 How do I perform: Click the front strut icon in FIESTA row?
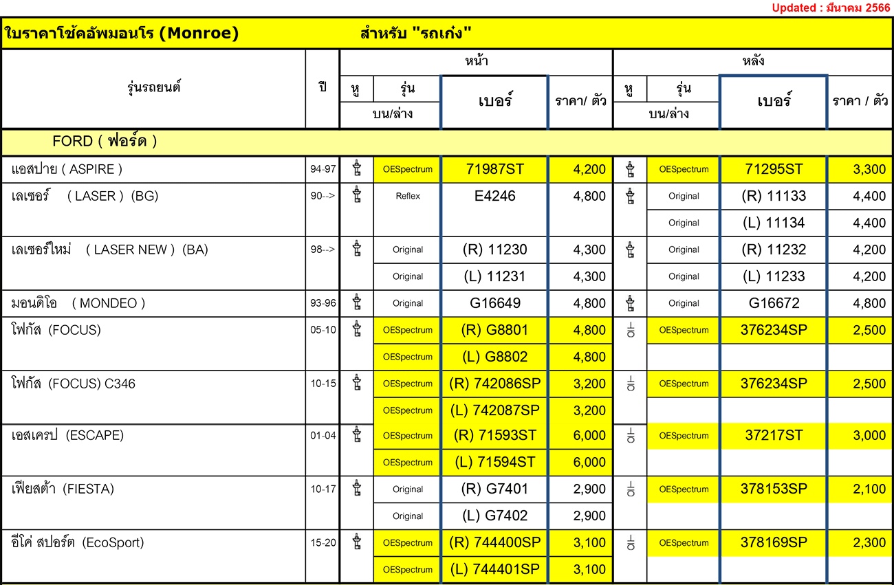(x=356, y=489)
